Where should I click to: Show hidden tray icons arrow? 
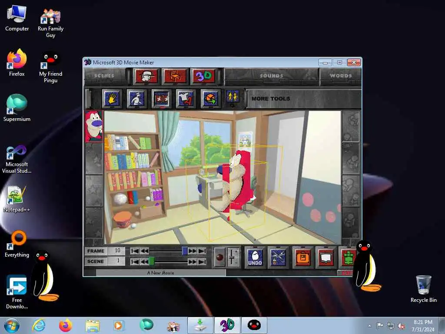coord(369,326)
